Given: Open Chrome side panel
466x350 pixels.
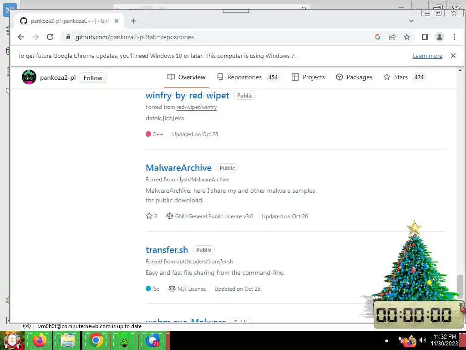Looking at the screenshot, I should tap(425, 37).
